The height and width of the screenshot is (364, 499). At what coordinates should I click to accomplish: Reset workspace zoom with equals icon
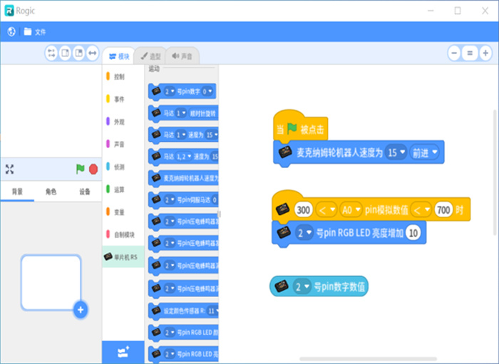tap(470, 53)
